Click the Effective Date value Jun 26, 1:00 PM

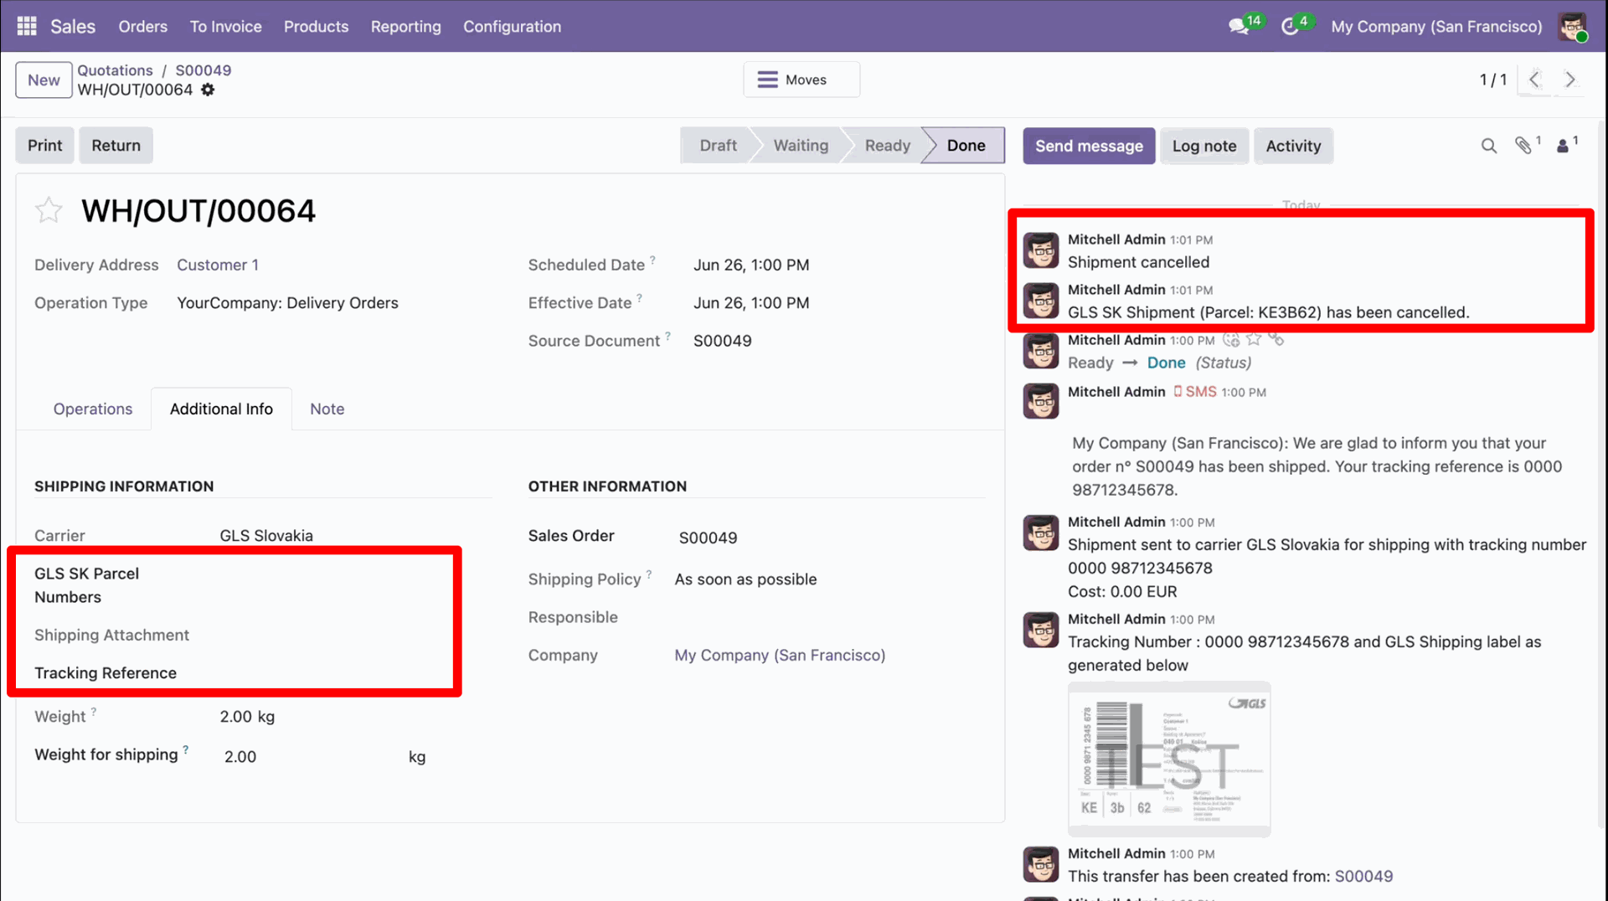click(x=751, y=302)
